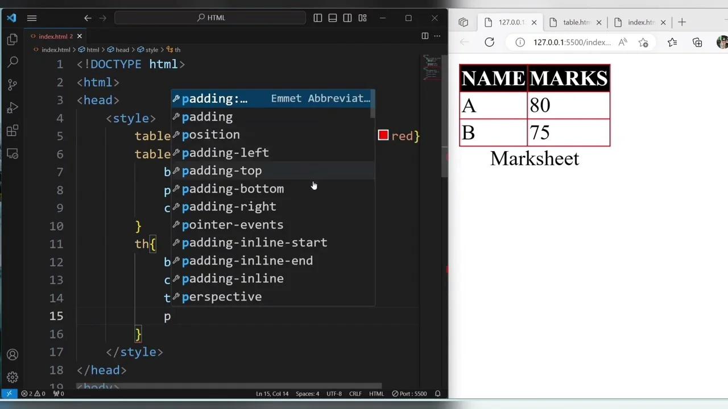Open the Source Control view
The height and width of the screenshot is (409, 728).
[x=13, y=84]
